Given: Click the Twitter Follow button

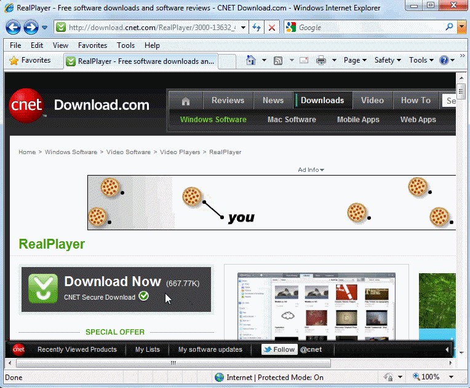Looking at the screenshot, I should 279,349.
